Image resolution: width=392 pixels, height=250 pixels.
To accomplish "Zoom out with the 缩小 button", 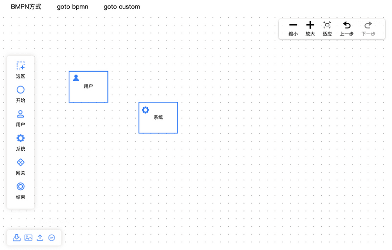I will pos(293,29).
